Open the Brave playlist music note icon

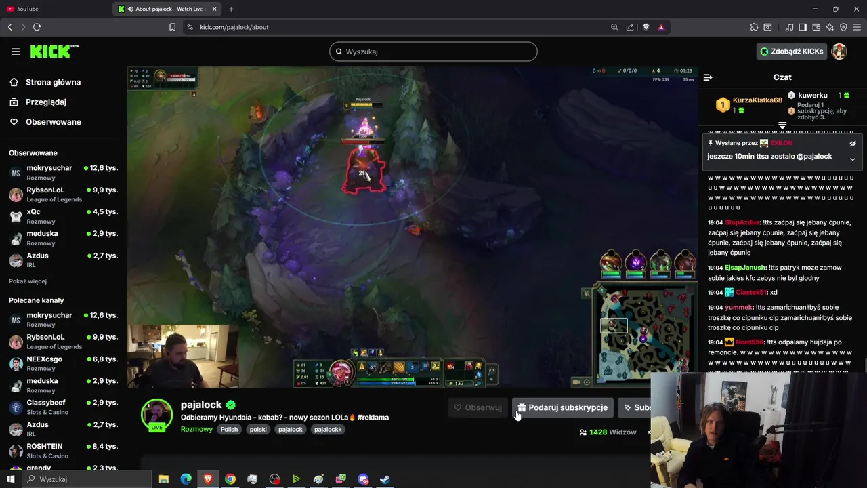pos(789,27)
